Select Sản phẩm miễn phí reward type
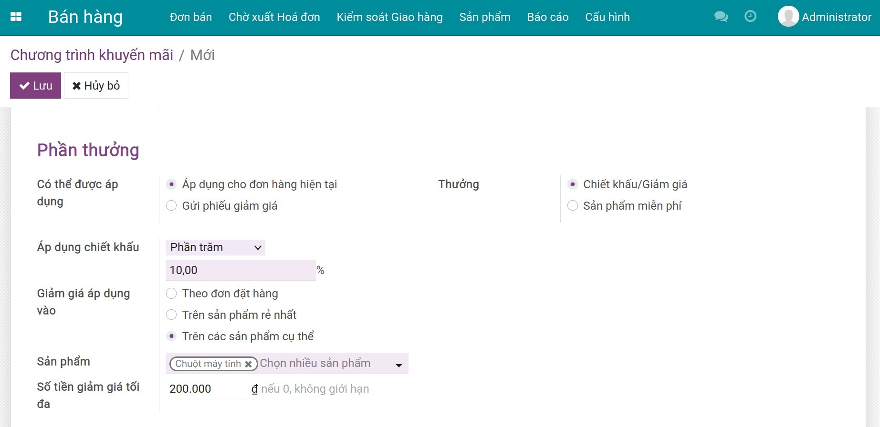Image resolution: width=880 pixels, height=427 pixels. (x=573, y=205)
